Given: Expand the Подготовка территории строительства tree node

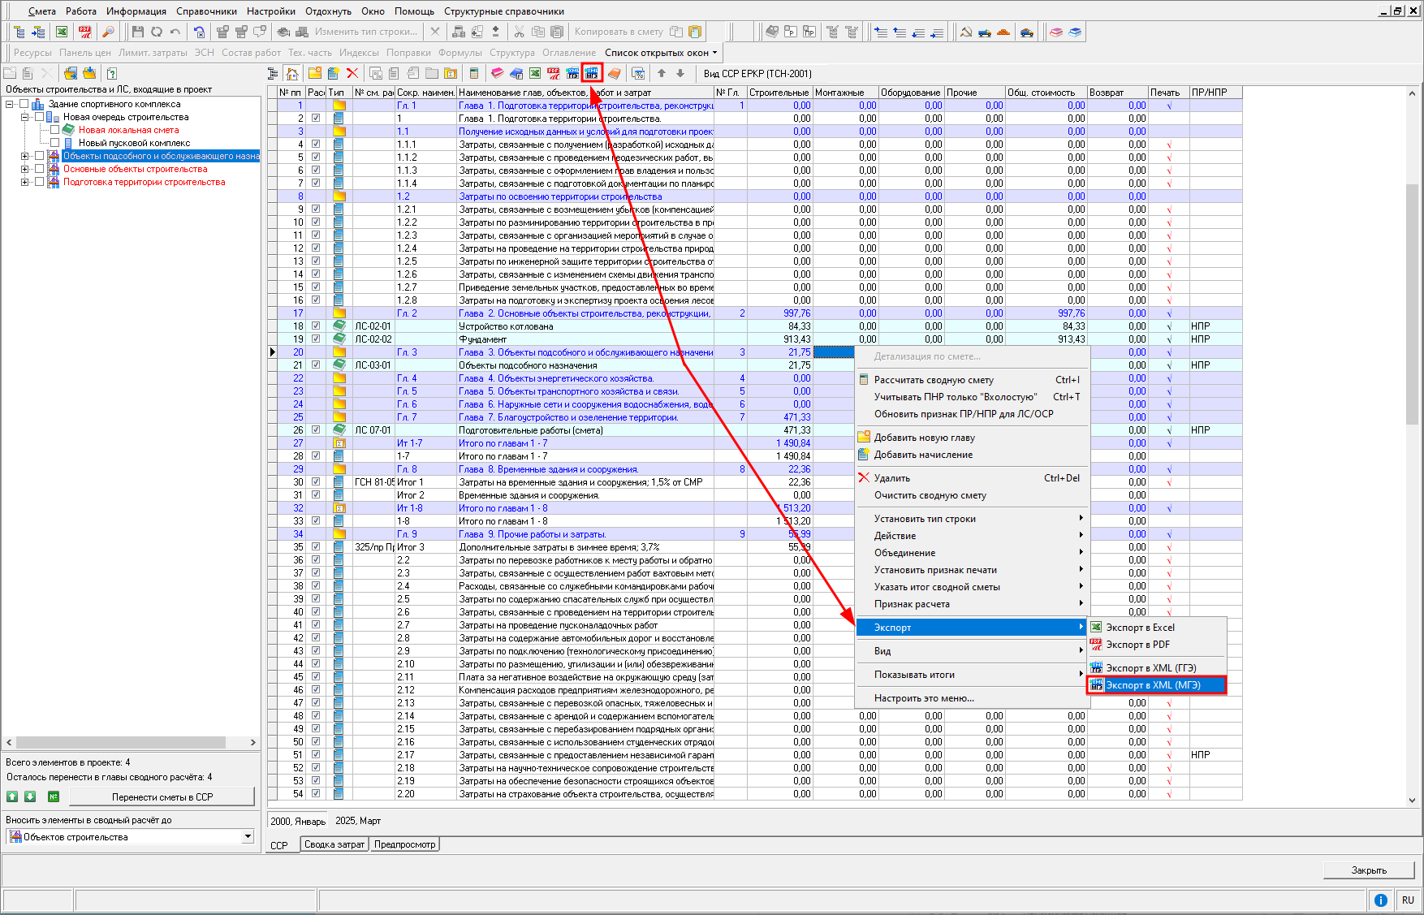Looking at the screenshot, I should [25, 182].
